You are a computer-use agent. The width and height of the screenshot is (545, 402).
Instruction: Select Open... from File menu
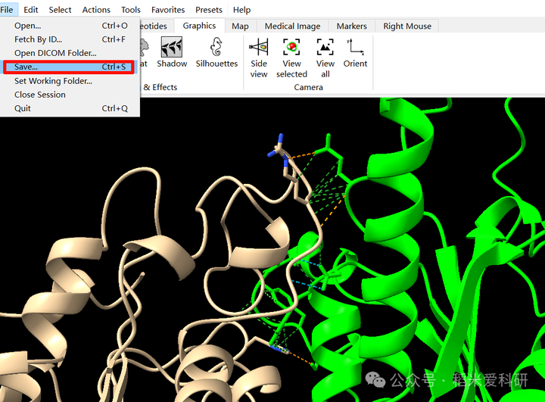click(70, 26)
